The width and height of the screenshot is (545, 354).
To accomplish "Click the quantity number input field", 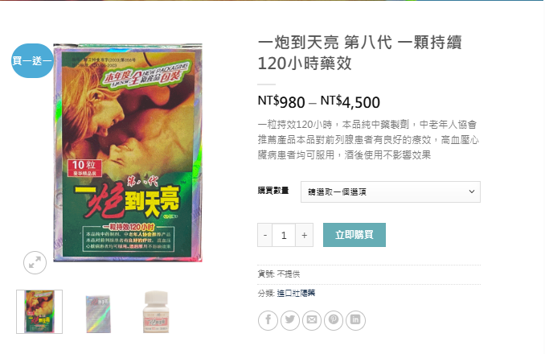I will coord(284,235).
